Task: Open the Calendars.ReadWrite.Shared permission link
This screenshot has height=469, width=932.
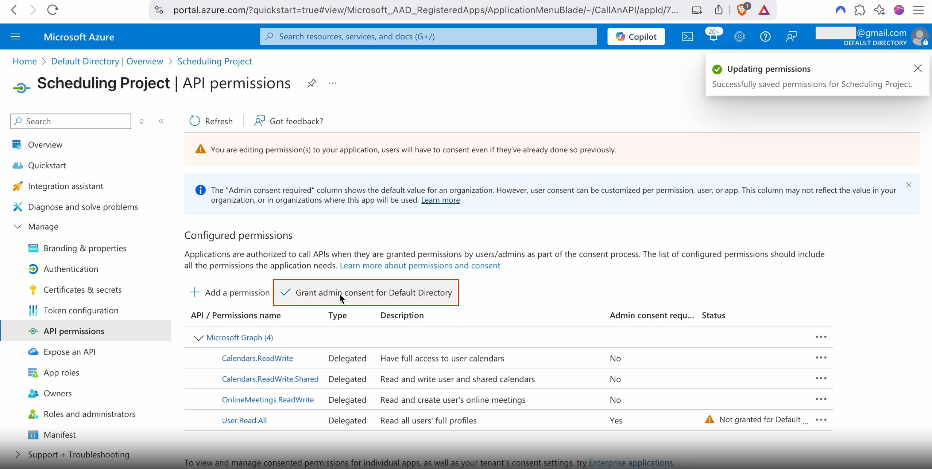Action: click(x=270, y=379)
